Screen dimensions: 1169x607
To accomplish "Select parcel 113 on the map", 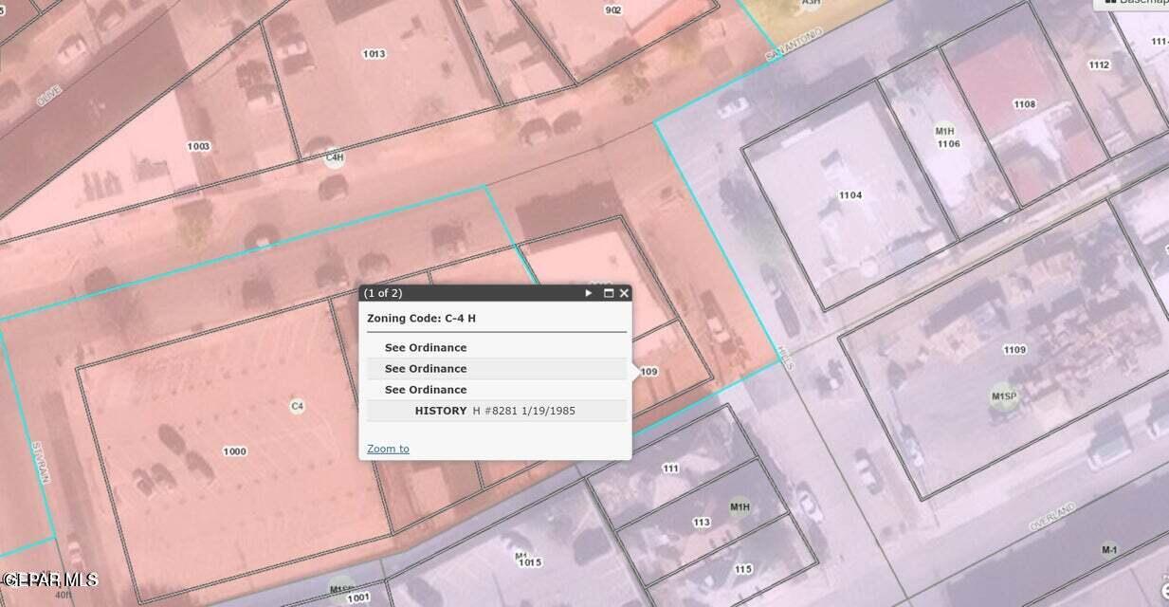I will coord(702,523).
